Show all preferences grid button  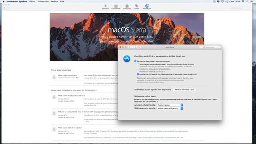coord(138,47)
